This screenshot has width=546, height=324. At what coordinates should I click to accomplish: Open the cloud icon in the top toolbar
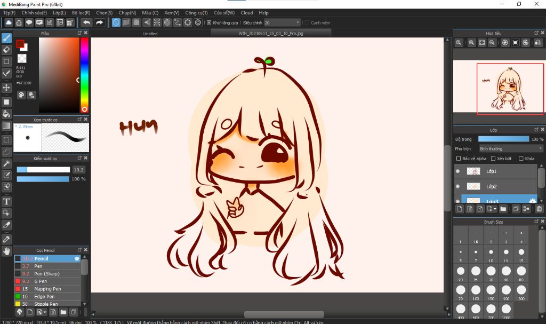click(x=9, y=22)
